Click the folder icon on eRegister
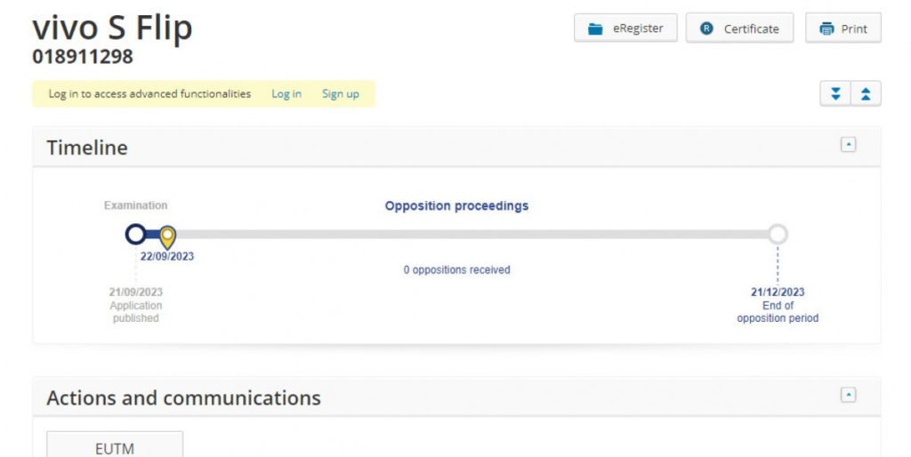Viewport: 911px width, 457px height. coord(595,28)
